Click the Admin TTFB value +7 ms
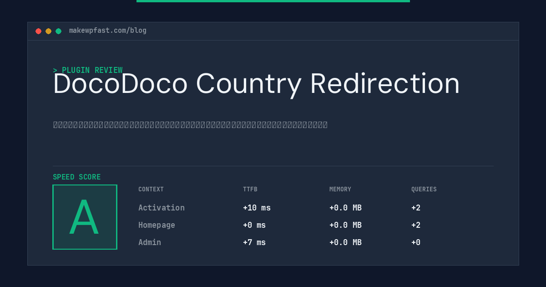546x287 pixels. 254,242
